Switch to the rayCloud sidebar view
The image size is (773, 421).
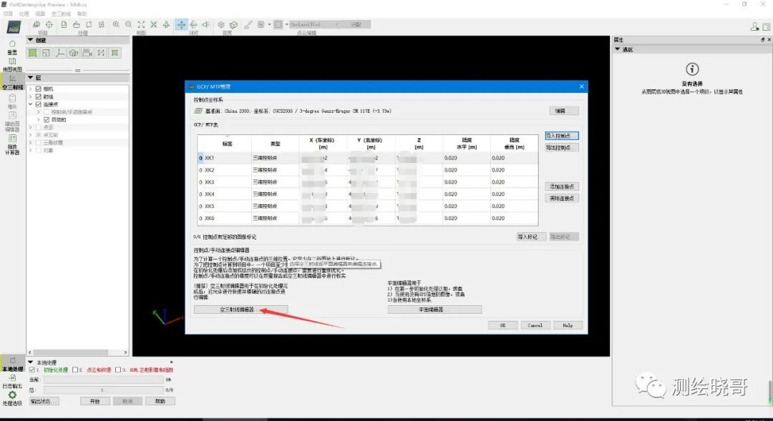click(12, 82)
